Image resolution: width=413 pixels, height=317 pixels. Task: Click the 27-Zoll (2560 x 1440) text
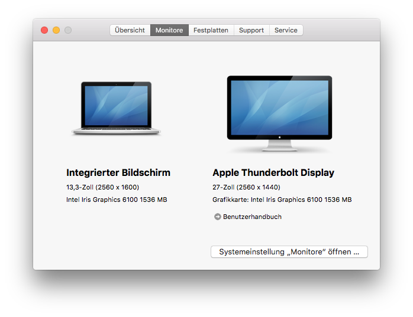pyautogui.click(x=246, y=187)
